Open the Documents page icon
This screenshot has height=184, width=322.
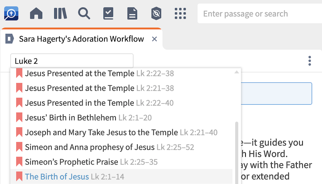point(132,14)
